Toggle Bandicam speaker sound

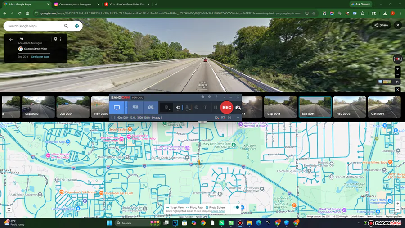coord(178,108)
